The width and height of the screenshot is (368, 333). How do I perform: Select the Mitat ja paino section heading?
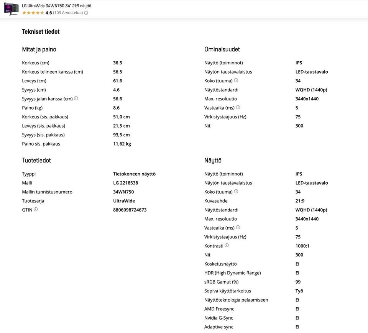pyautogui.click(x=39, y=49)
